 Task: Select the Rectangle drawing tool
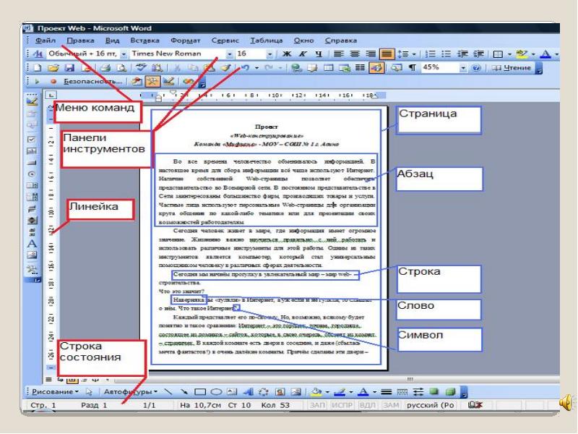point(200,391)
